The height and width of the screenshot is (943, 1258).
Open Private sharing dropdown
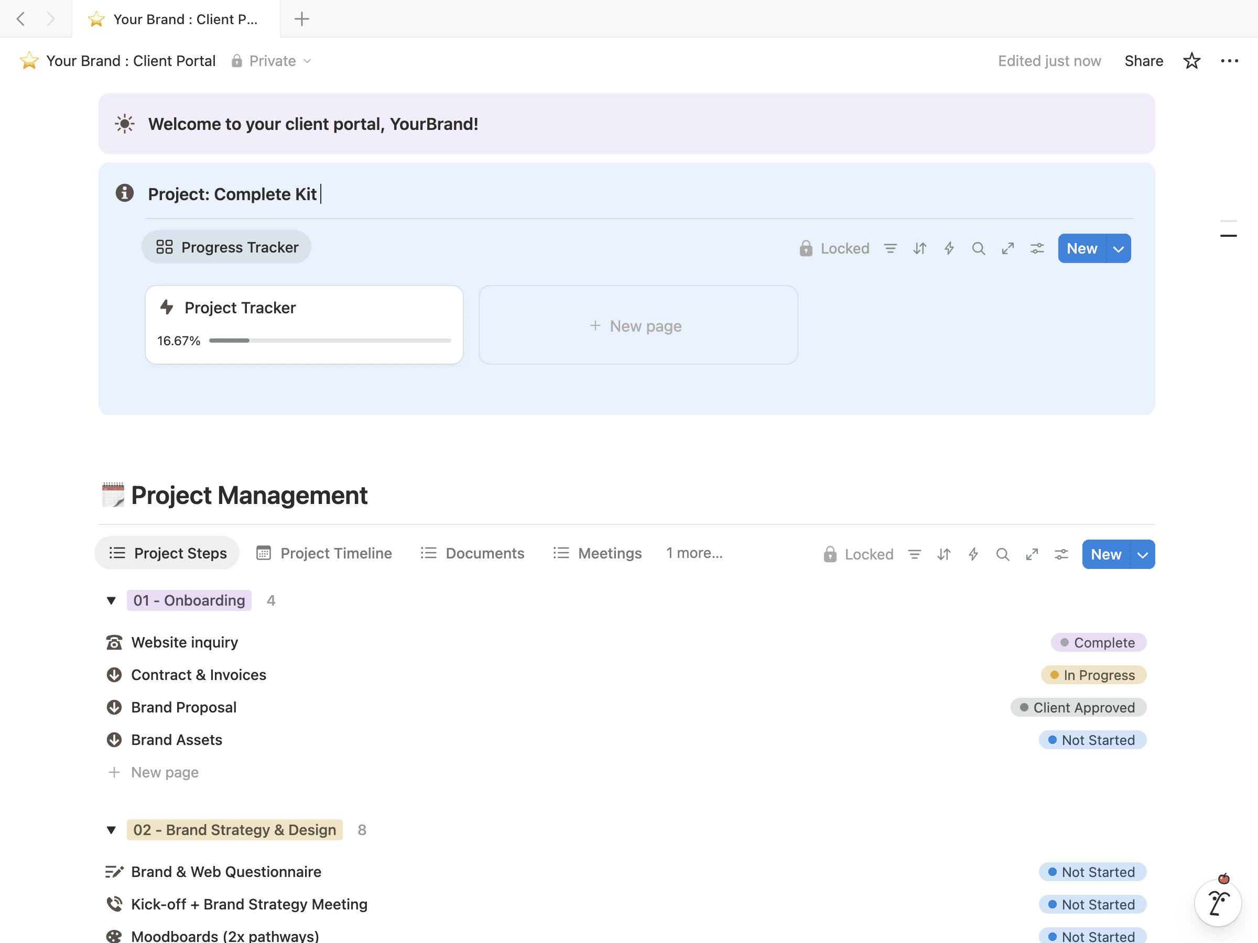pos(272,61)
